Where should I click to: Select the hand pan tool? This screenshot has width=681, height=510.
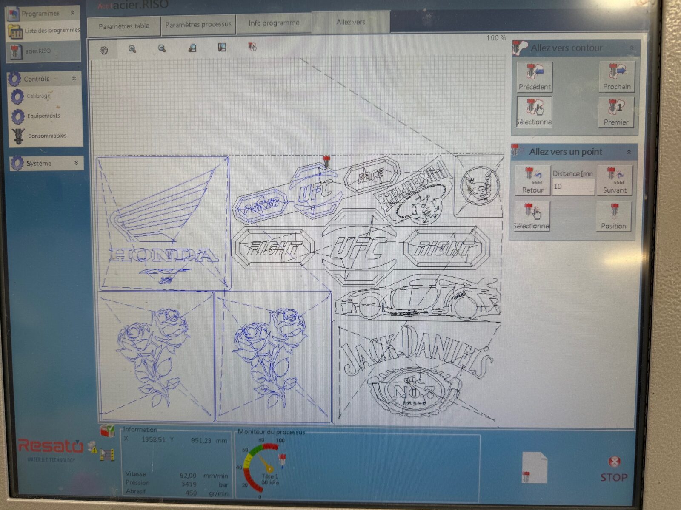pyautogui.click(x=104, y=50)
